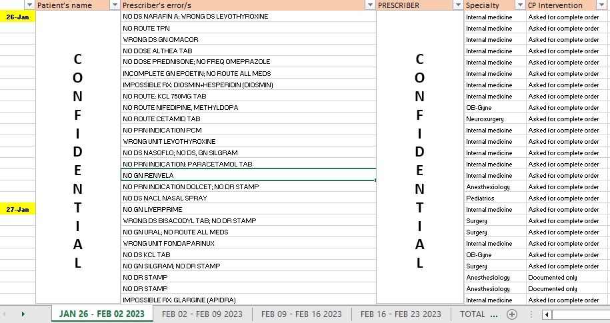Select cell NO ROUTE: KCL 750MG TAB
The height and width of the screenshot is (323, 610).
point(248,96)
